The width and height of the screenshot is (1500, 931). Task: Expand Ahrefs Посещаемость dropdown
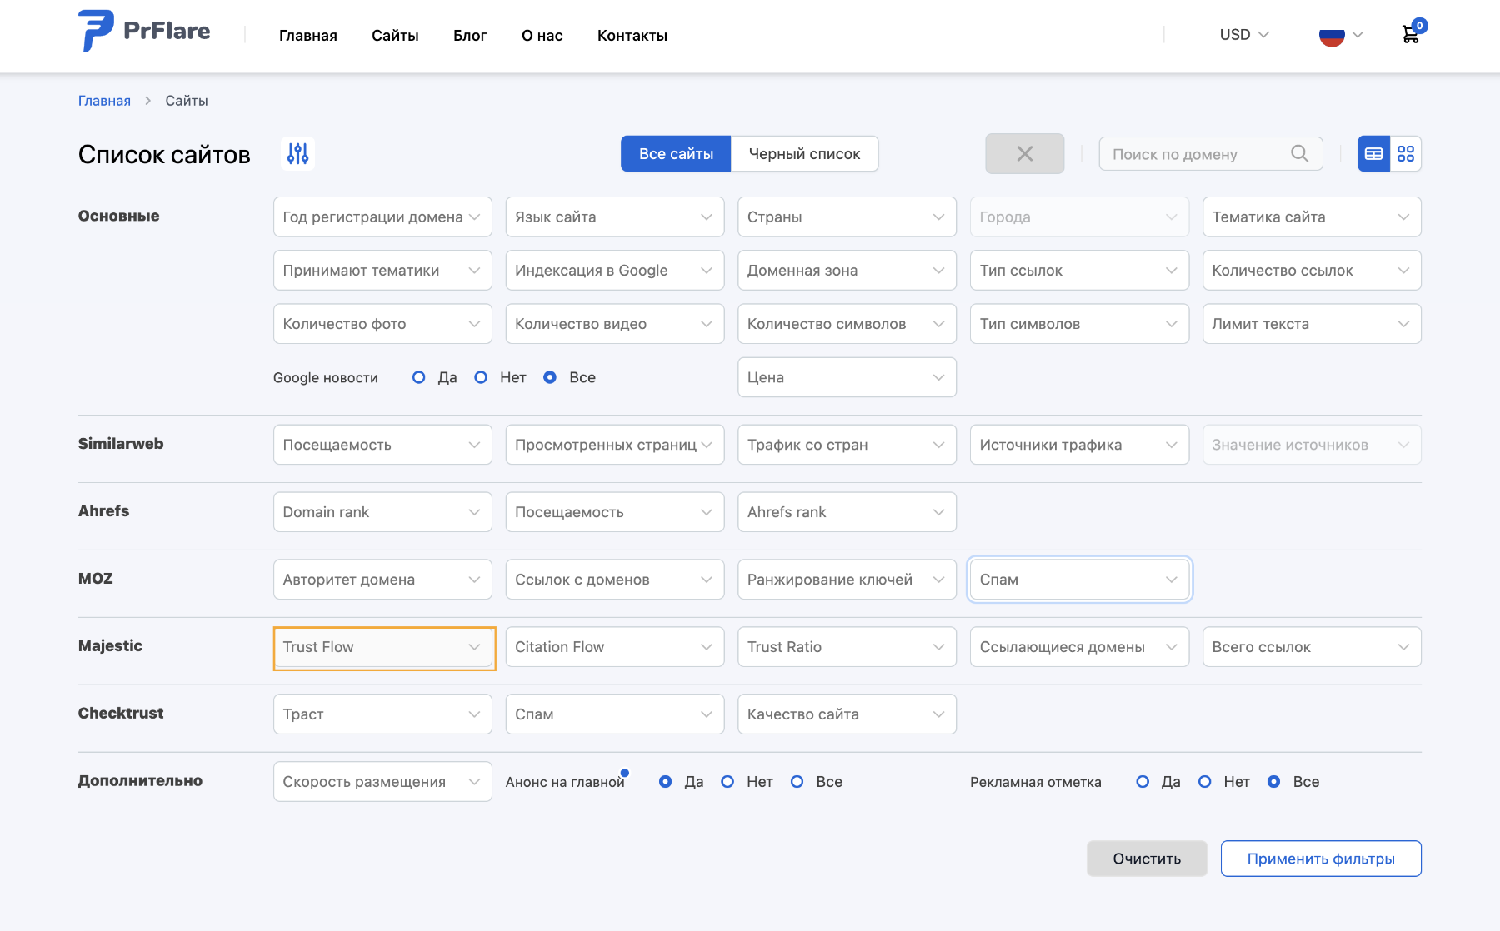615,512
